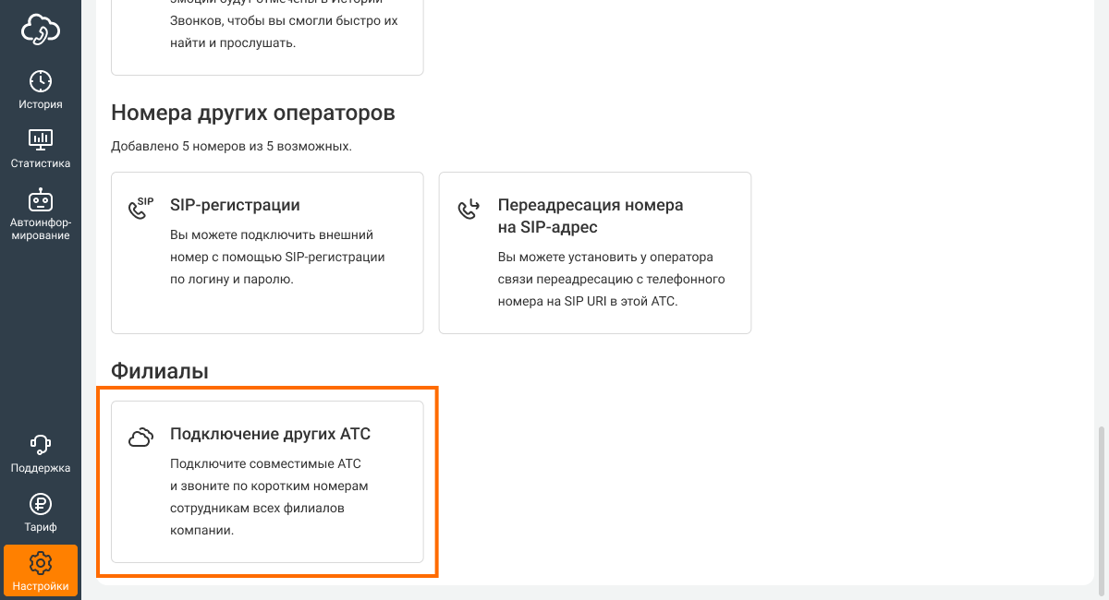Open История via its clock icon
Viewport: 1109px width, 600px height.
coord(41,81)
